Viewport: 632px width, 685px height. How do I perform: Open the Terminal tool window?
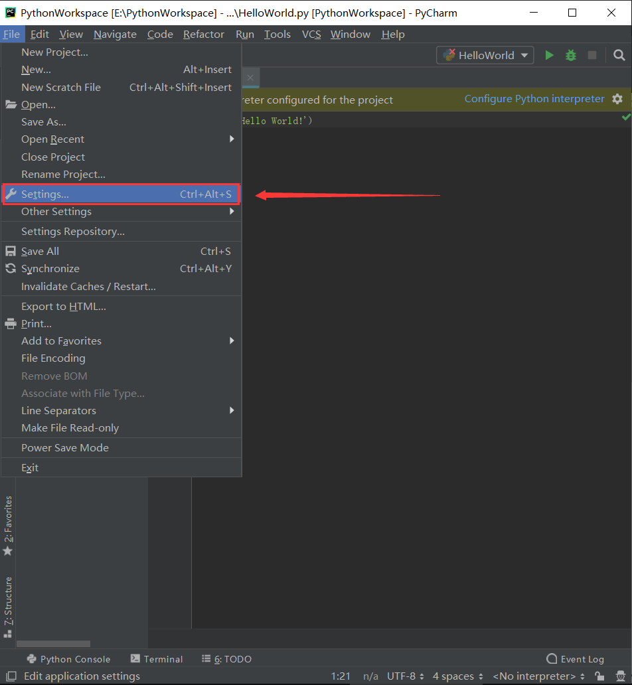pyautogui.click(x=163, y=658)
